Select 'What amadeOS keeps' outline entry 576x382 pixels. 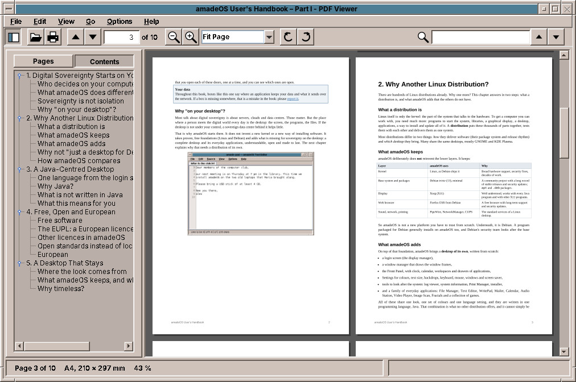tap(73, 135)
